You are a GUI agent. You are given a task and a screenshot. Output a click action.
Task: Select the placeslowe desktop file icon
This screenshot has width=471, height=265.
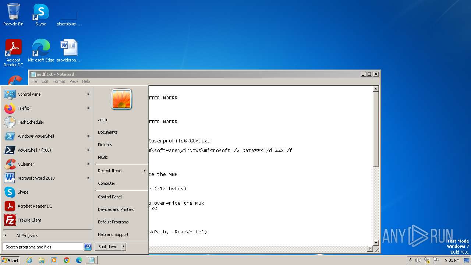pyautogui.click(x=68, y=15)
